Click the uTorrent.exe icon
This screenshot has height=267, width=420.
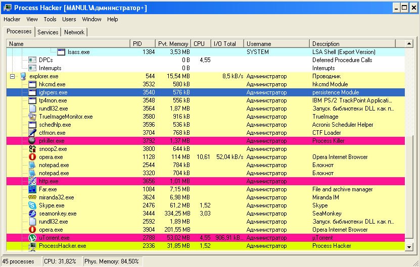pyautogui.click(x=32, y=238)
